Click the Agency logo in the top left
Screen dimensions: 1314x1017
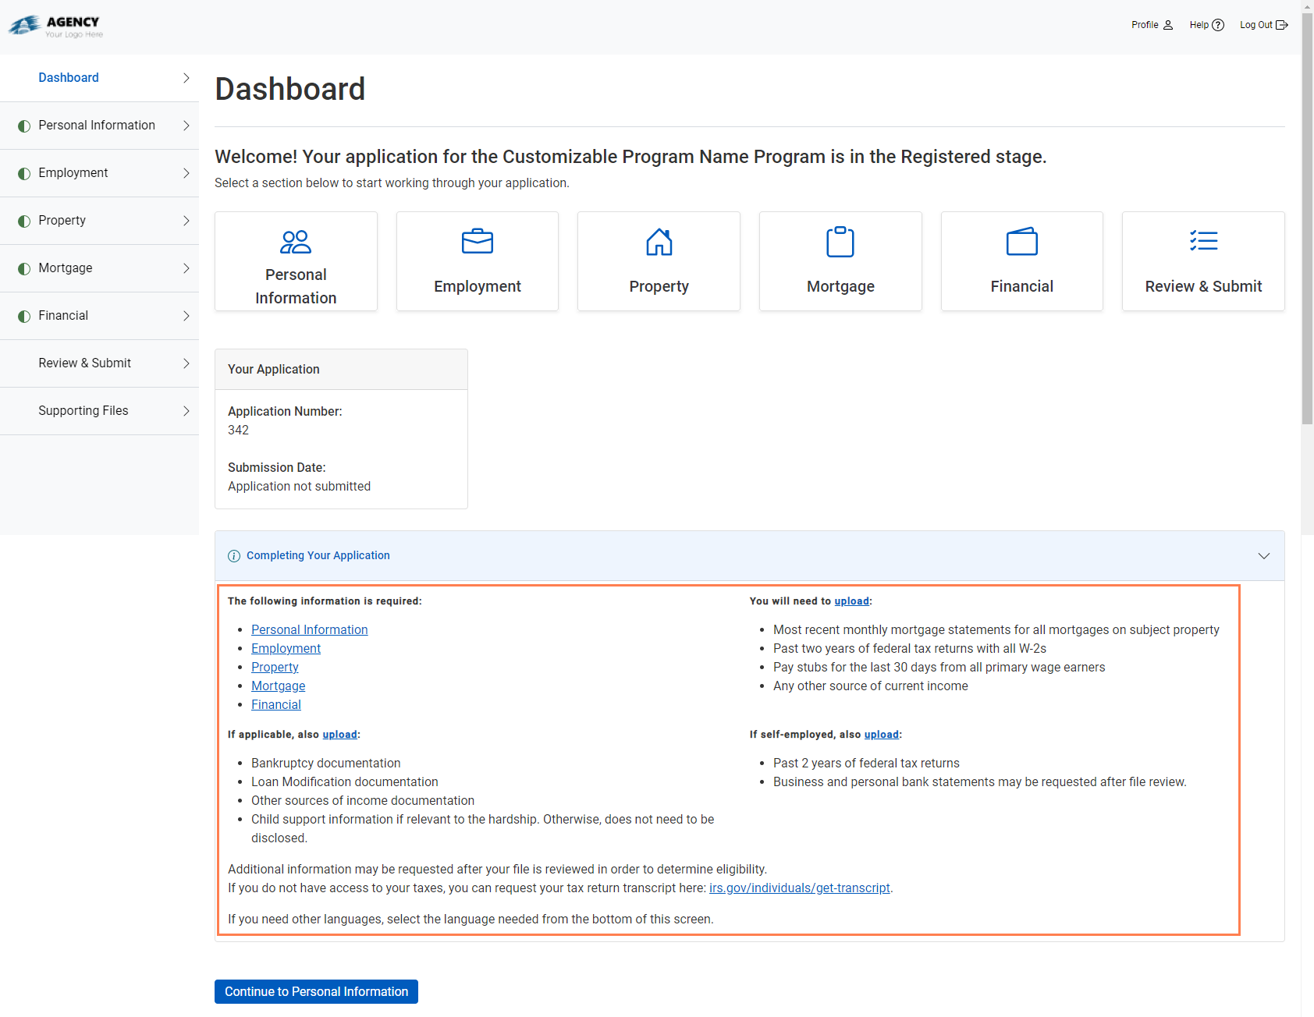coord(54,25)
